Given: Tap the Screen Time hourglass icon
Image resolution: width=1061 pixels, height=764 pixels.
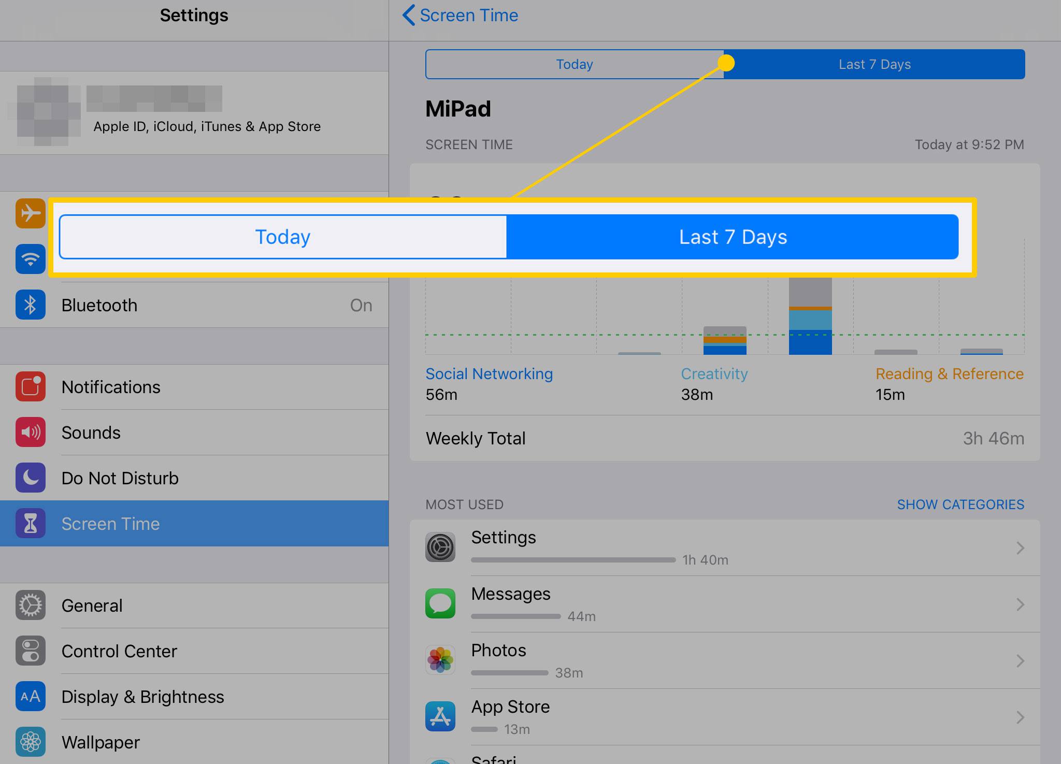Looking at the screenshot, I should tap(31, 523).
